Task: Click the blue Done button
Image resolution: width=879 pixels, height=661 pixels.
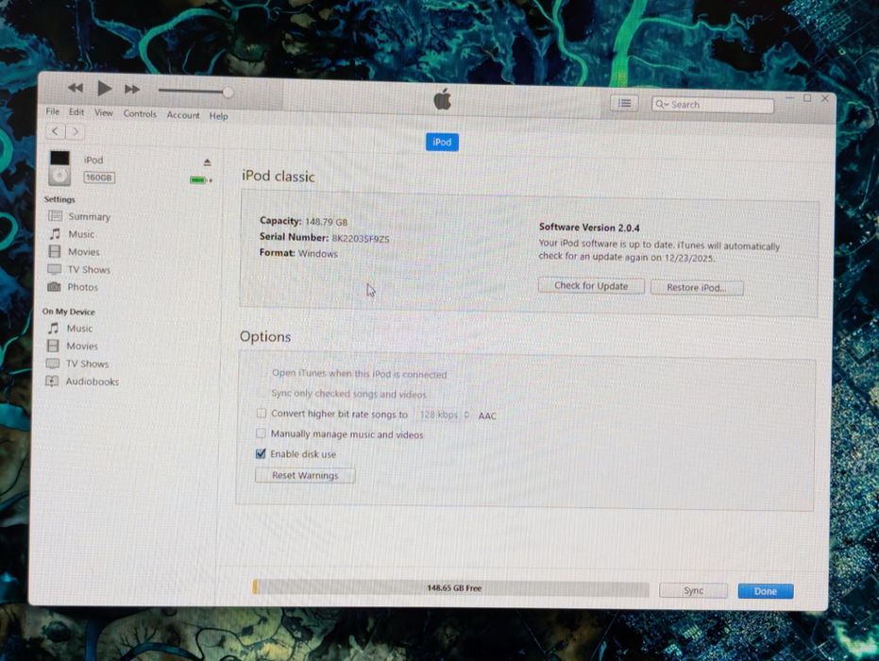Action: 765,591
